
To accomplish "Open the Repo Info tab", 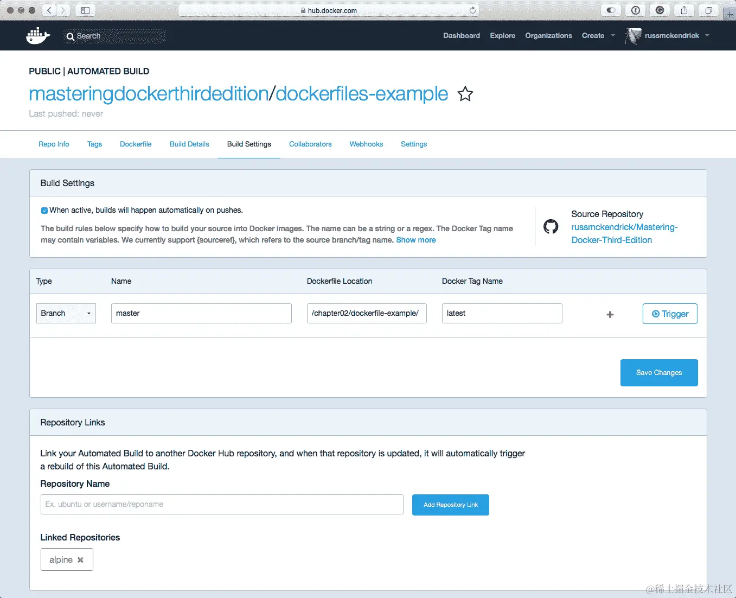I will click(54, 144).
